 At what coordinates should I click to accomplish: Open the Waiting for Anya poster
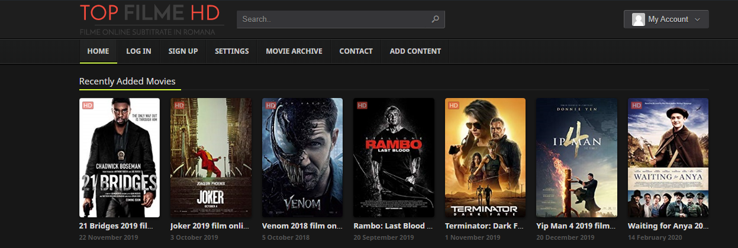[x=668, y=158]
